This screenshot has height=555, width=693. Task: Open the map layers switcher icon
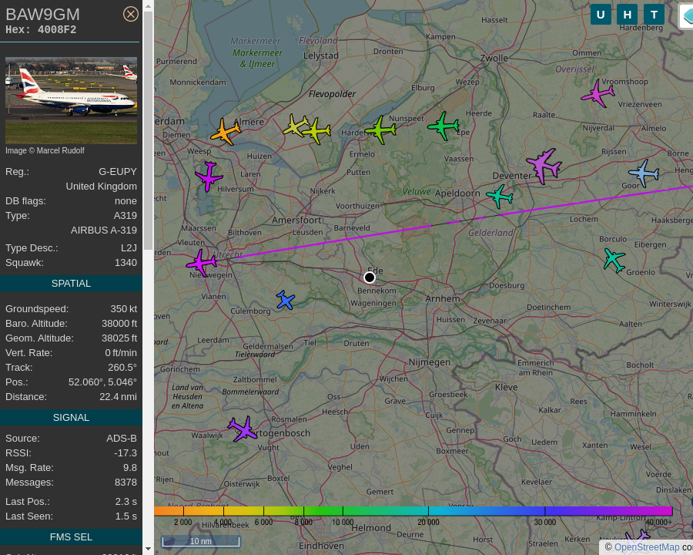click(686, 16)
